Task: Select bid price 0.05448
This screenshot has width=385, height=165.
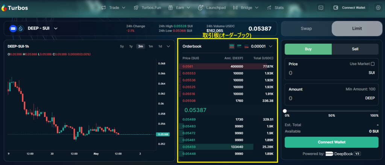Action: [189, 154]
